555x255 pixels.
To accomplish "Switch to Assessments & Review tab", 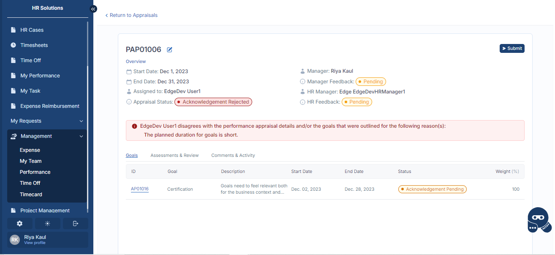I will pyautogui.click(x=174, y=155).
